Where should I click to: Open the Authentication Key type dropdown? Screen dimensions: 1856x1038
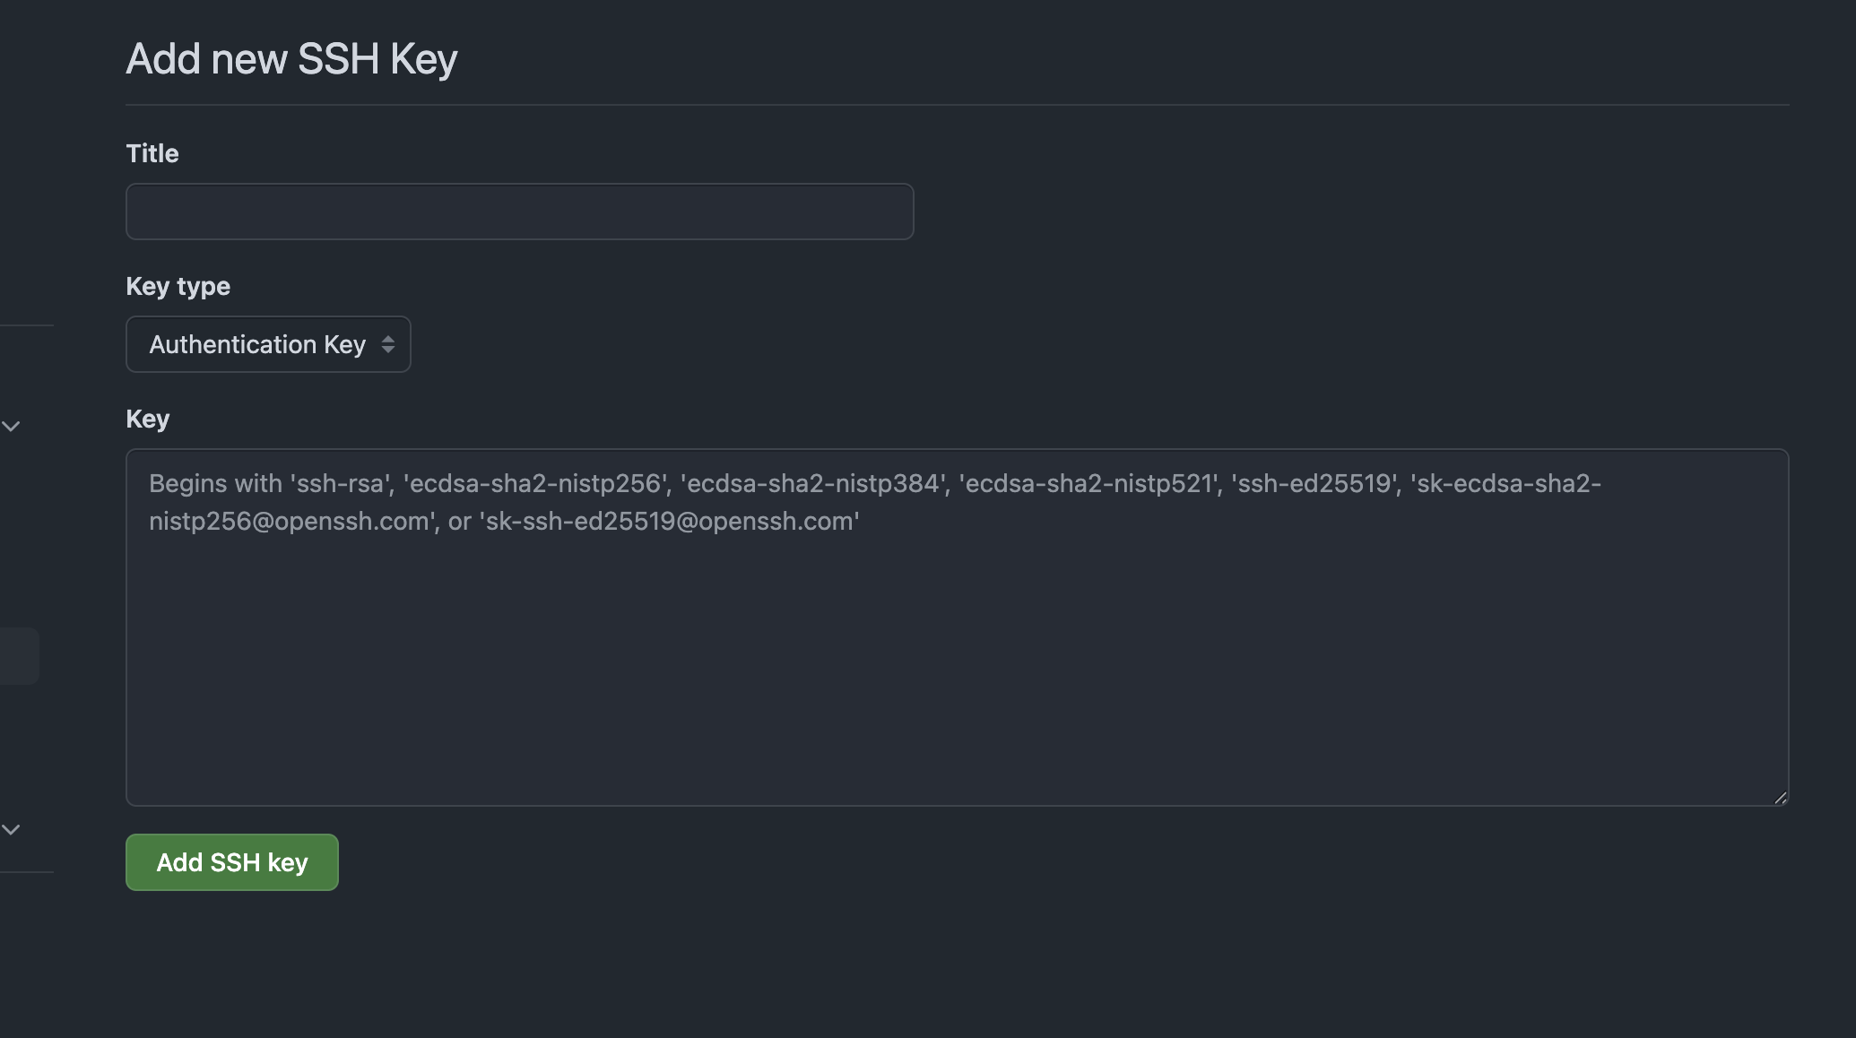[268, 344]
